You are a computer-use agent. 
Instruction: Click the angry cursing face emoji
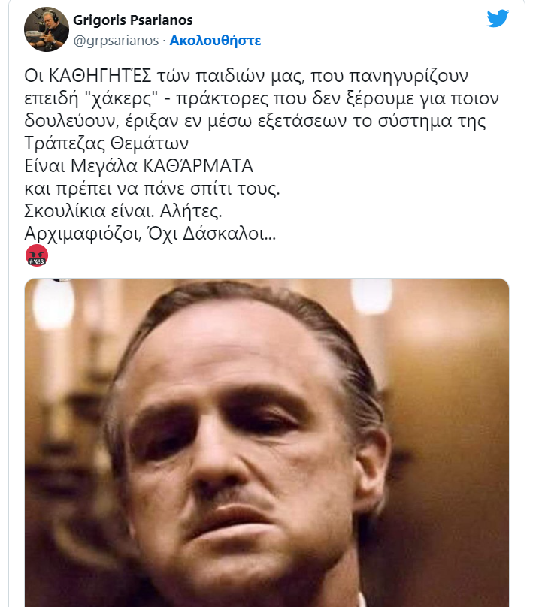click(37, 255)
